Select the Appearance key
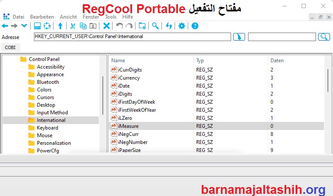The width and height of the screenshot is (333, 196). pyautogui.click(x=50, y=75)
